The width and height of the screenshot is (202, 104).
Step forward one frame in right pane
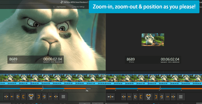click(167, 97)
